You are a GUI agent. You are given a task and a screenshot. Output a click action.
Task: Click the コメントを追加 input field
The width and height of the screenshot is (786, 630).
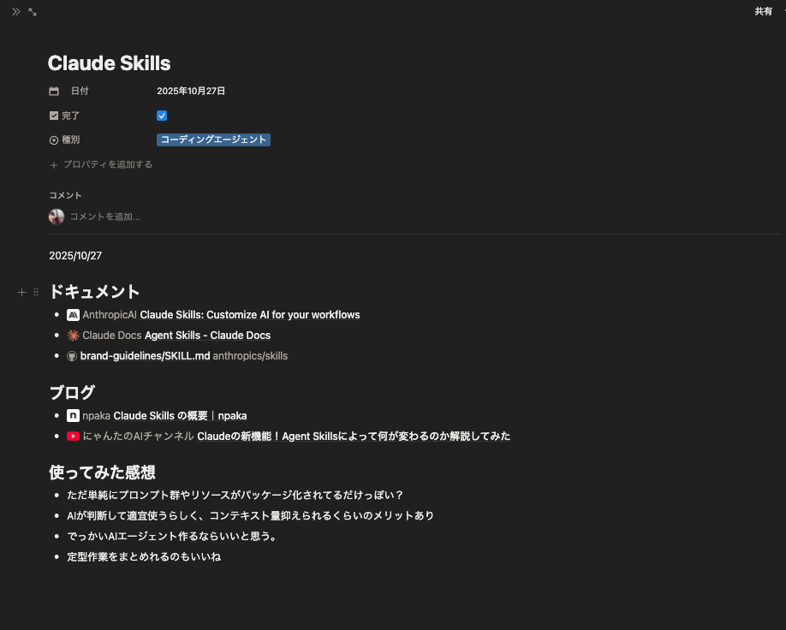tap(104, 217)
